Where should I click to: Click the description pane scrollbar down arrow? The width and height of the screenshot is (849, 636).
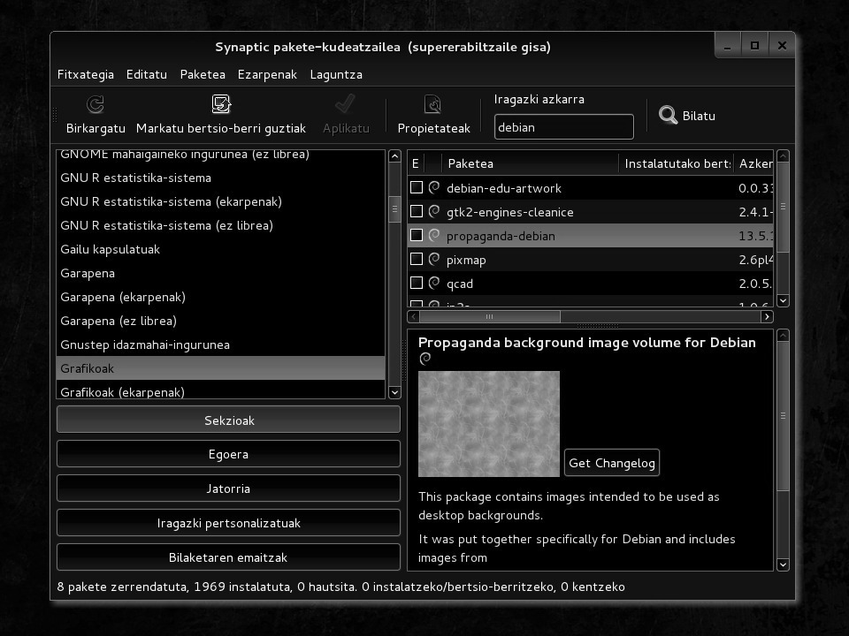pyautogui.click(x=783, y=564)
